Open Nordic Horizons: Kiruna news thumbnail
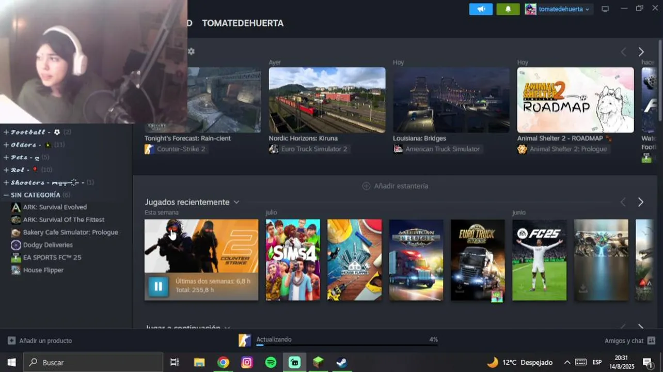This screenshot has width=663, height=372. [x=327, y=100]
